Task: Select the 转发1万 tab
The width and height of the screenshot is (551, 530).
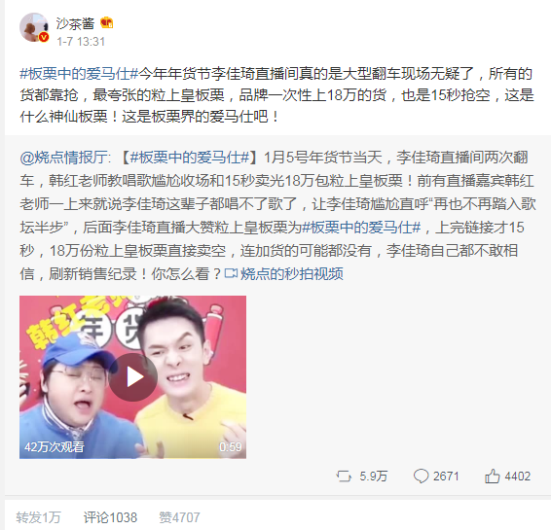Action: [x=38, y=517]
